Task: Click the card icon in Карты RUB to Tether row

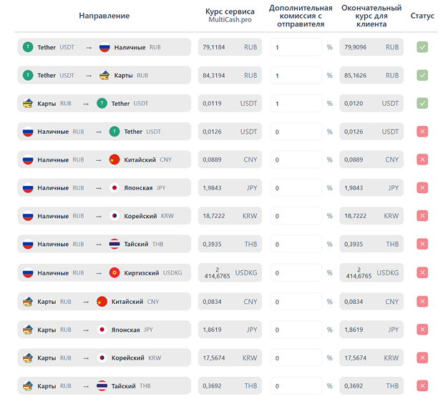Action: pyautogui.click(x=28, y=103)
